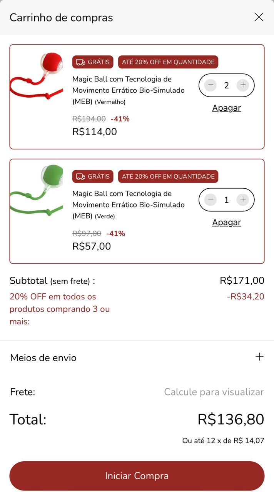274x492 pixels.
Task: Open the green Magic Ball product image
Action: pyautogui.click(x=37, y=191)
